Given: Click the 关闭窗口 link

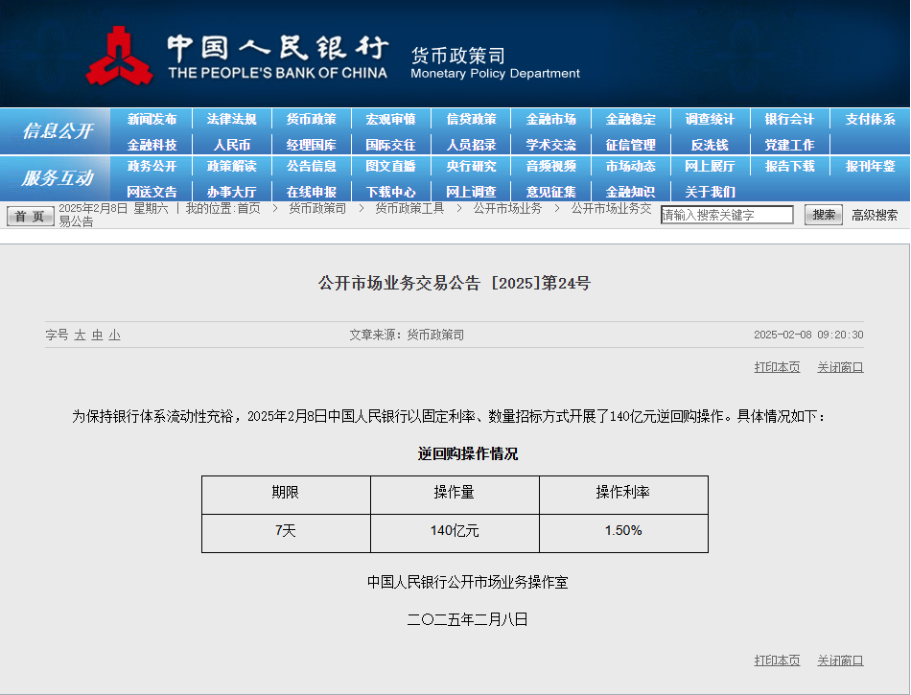Looking at the screenshot, I should pyautogui.click(x=839, y=367).
